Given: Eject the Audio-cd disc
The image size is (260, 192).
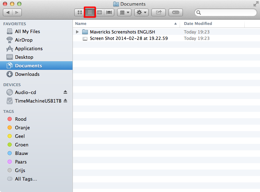Looking at the screenshot, I should tap(65, 92).
